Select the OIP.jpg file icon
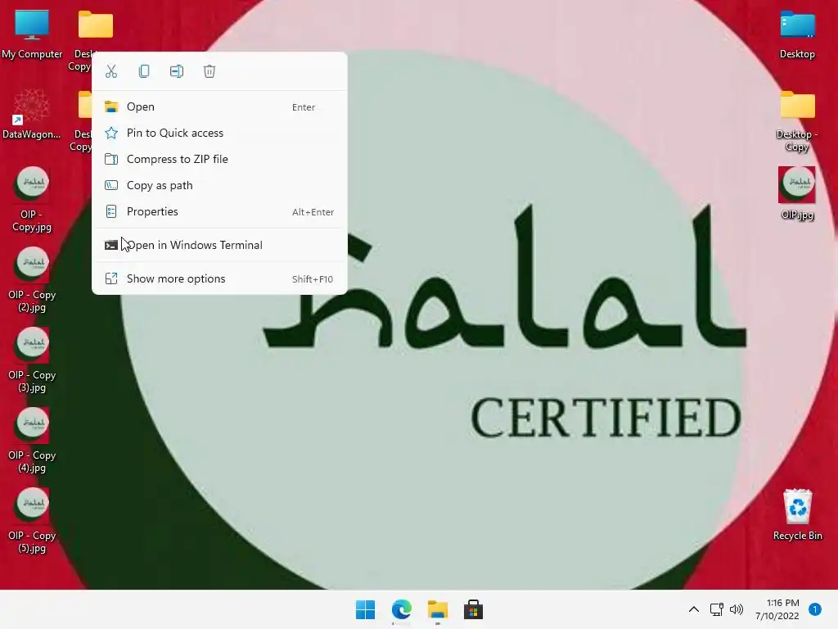 tap(797, 193)
